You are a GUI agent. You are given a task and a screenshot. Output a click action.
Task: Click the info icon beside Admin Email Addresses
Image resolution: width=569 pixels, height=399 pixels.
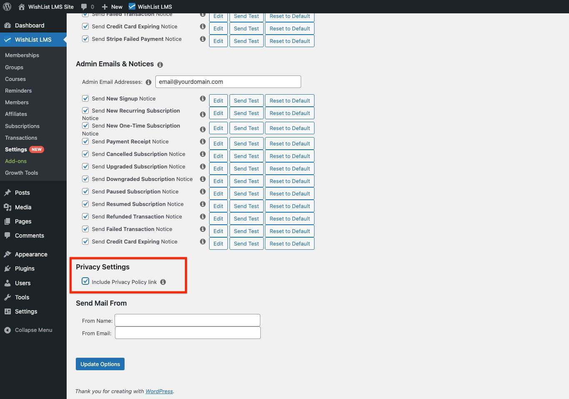tap(148, 82)
